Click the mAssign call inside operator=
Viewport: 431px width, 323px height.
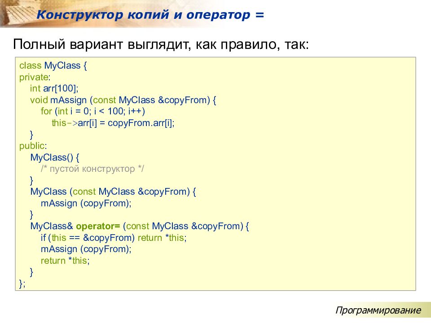coord(86,249)
